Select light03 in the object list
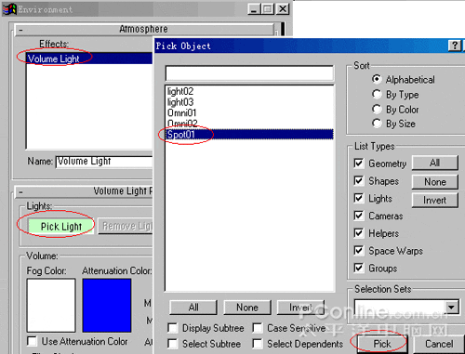465x354 pixels. (x=249, y=102)
